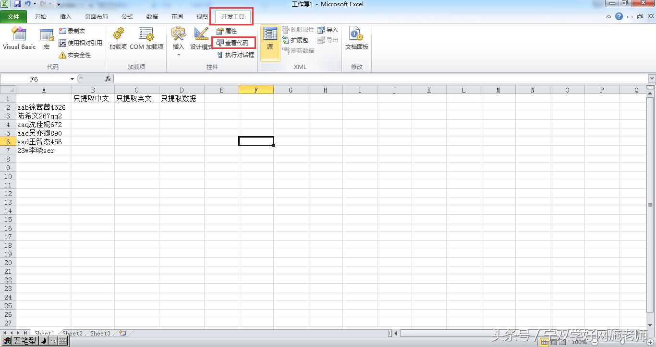Viewport: 656px width, 347px height.
Task: Undo the last action
Action: 28,4
